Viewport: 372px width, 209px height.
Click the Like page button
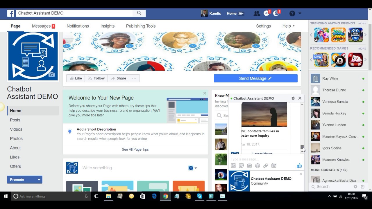(76, 78)
